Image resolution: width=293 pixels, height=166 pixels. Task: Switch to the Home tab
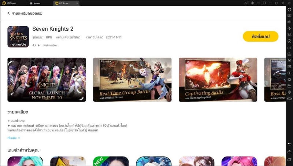pyautogui.click(x=35, y=3)
